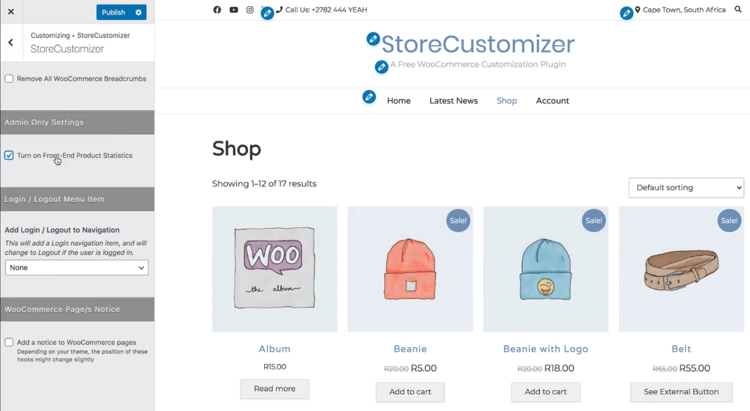750x411 pixels.
Task: Switch to the Latest News menu item
Action: pyautogui.click(x=454, y=100)
